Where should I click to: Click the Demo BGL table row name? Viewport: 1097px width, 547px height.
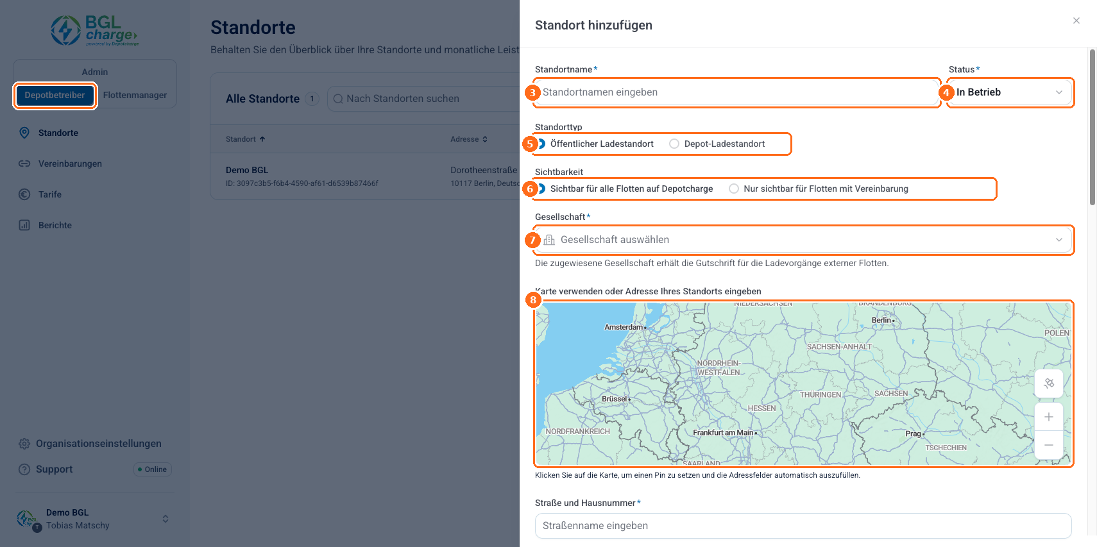(x=247, y=170)
